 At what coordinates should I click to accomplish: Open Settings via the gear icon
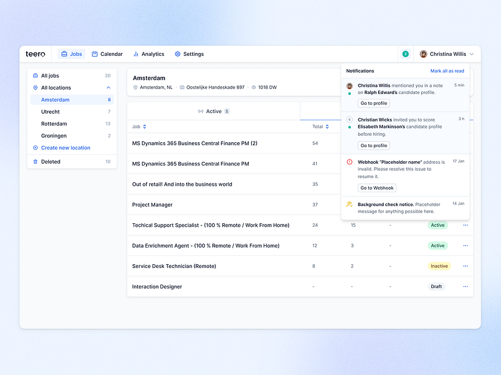pos(177,54)
